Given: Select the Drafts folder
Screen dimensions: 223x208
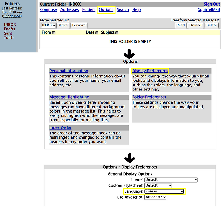Looking at the screenshot, I should pyautogui.click(x=10, y=29).
